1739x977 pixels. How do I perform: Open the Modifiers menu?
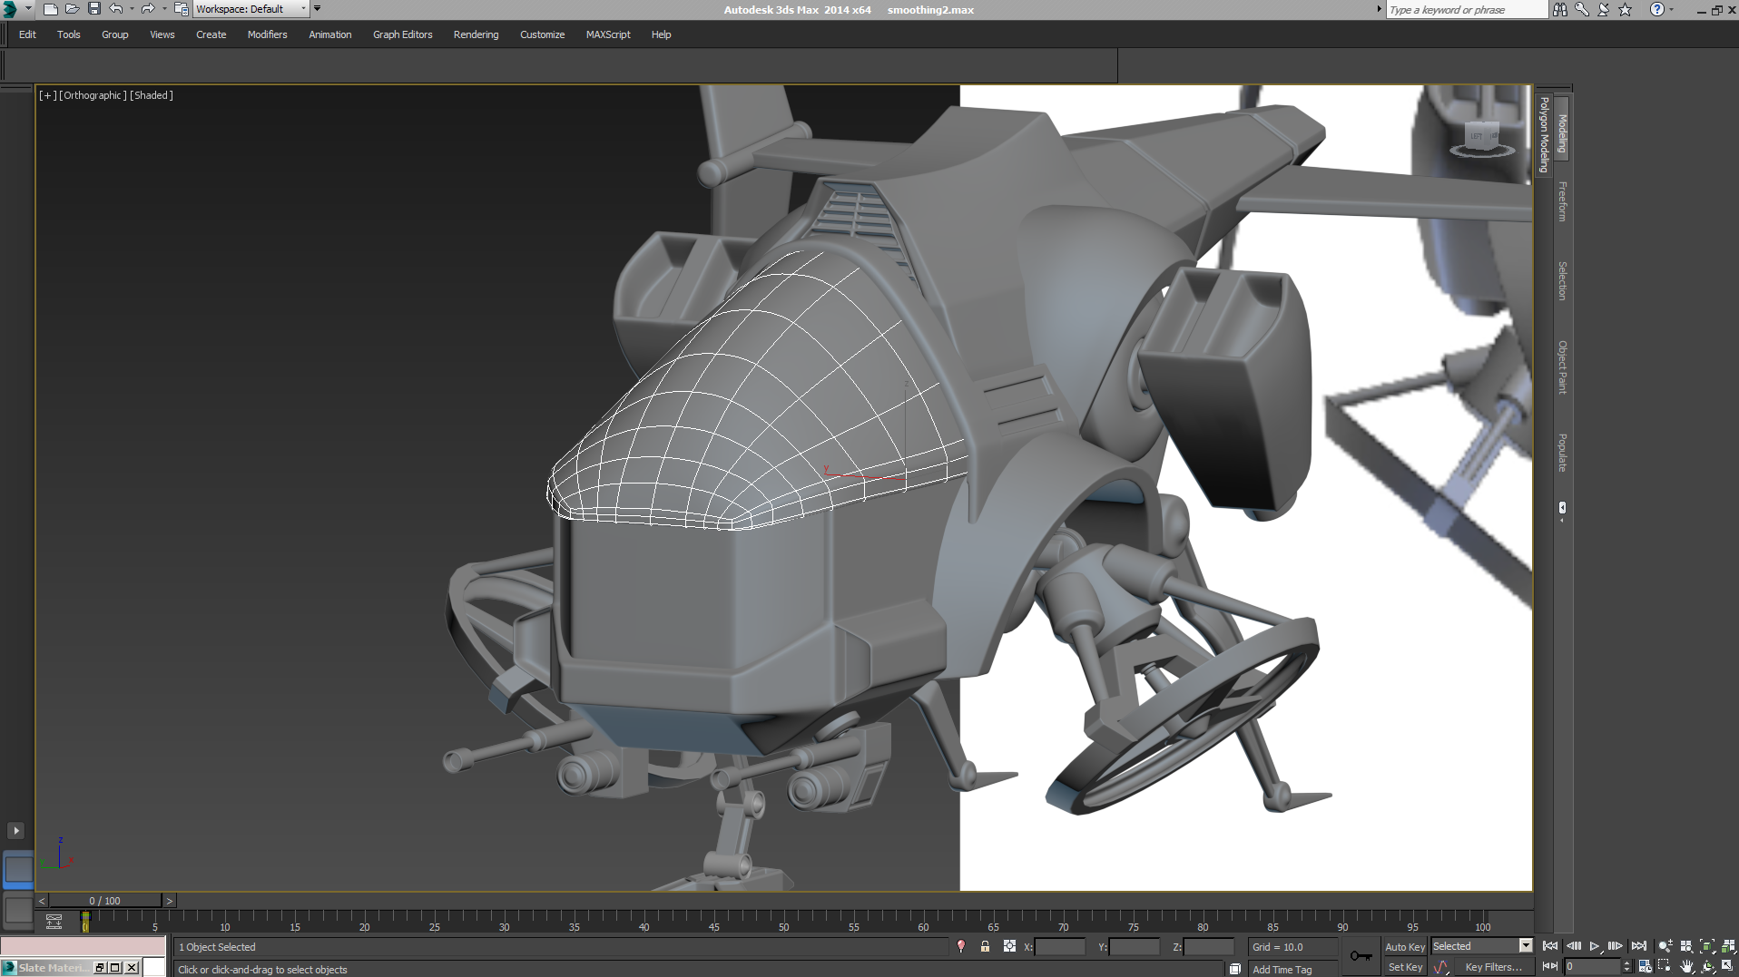coord(267,34)
